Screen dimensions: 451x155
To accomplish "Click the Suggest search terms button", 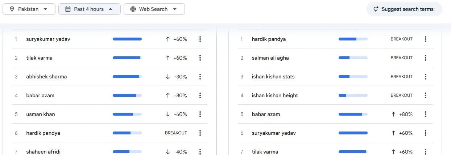I will [404, 9].
